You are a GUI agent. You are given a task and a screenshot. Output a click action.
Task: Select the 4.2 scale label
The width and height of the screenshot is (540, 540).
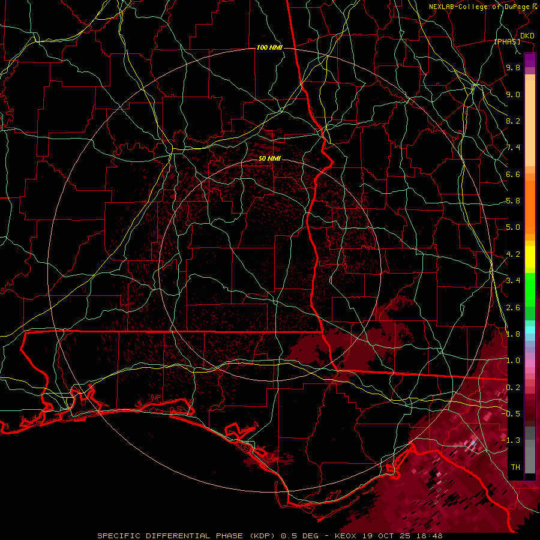tap(513, 254)
